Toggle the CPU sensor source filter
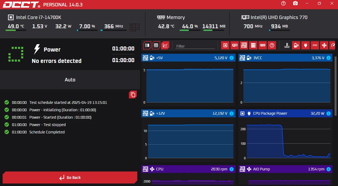Image resolution: width=338 pixels, height=186 pixels. coord(225,45)
